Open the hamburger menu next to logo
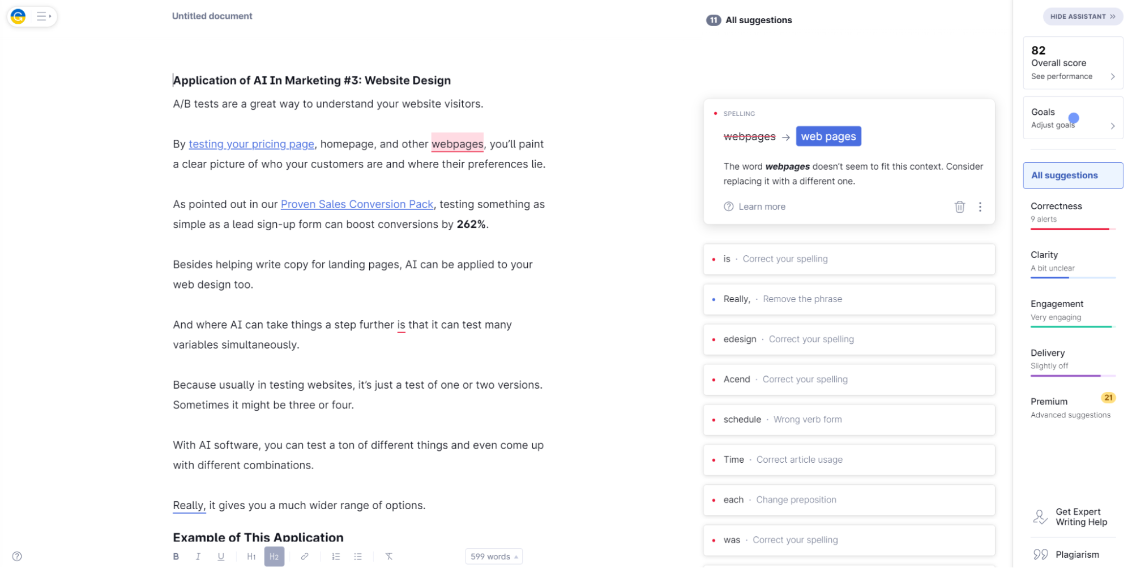 (43, 16)
